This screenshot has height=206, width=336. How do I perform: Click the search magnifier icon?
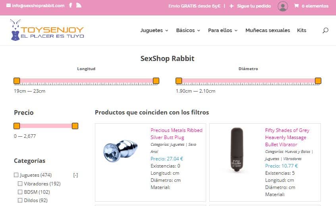click(x=325, y=31)
